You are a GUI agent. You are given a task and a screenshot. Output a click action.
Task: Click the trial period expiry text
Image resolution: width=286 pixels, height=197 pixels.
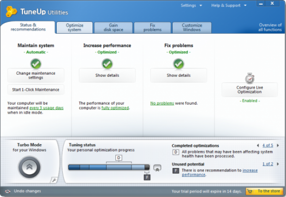207,191
